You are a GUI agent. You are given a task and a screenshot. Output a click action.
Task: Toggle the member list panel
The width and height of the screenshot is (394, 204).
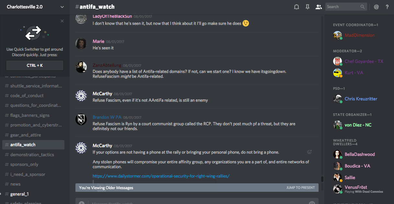click(x=319, y=7)
